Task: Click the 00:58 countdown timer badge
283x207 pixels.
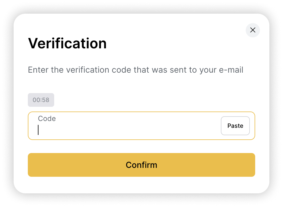Action: tap(41, 100)
